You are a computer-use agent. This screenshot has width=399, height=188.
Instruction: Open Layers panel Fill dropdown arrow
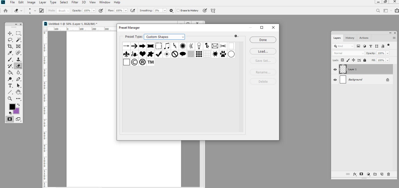click(387, 60)
